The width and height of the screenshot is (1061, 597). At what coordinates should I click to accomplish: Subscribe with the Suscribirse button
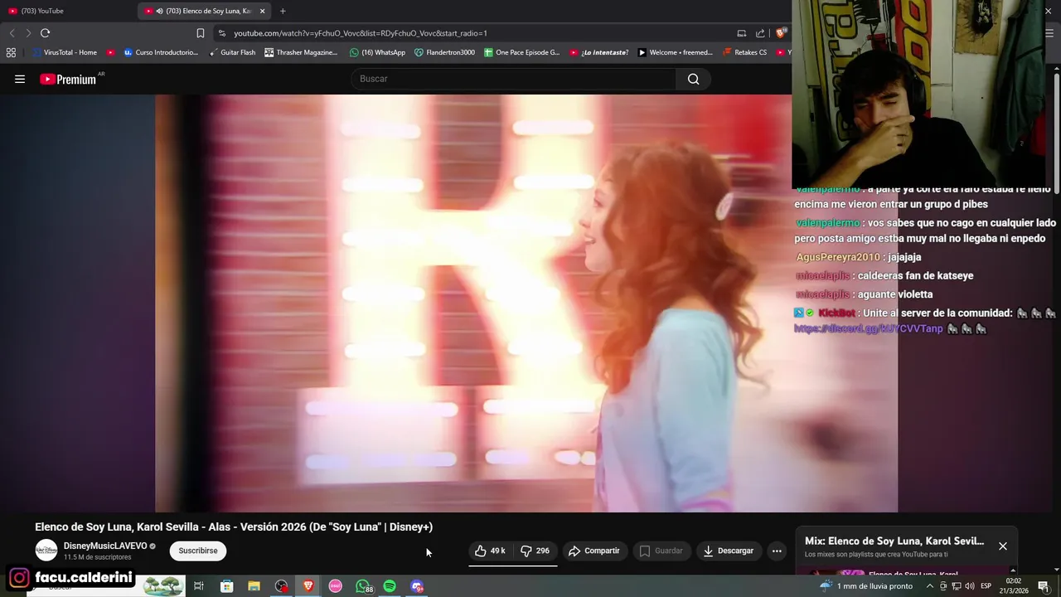click(198, 551)
